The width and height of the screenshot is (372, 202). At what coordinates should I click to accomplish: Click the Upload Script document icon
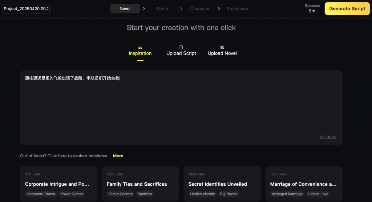point(181,47)
